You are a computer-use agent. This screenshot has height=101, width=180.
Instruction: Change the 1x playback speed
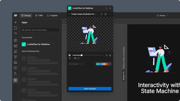pos(69,58)
